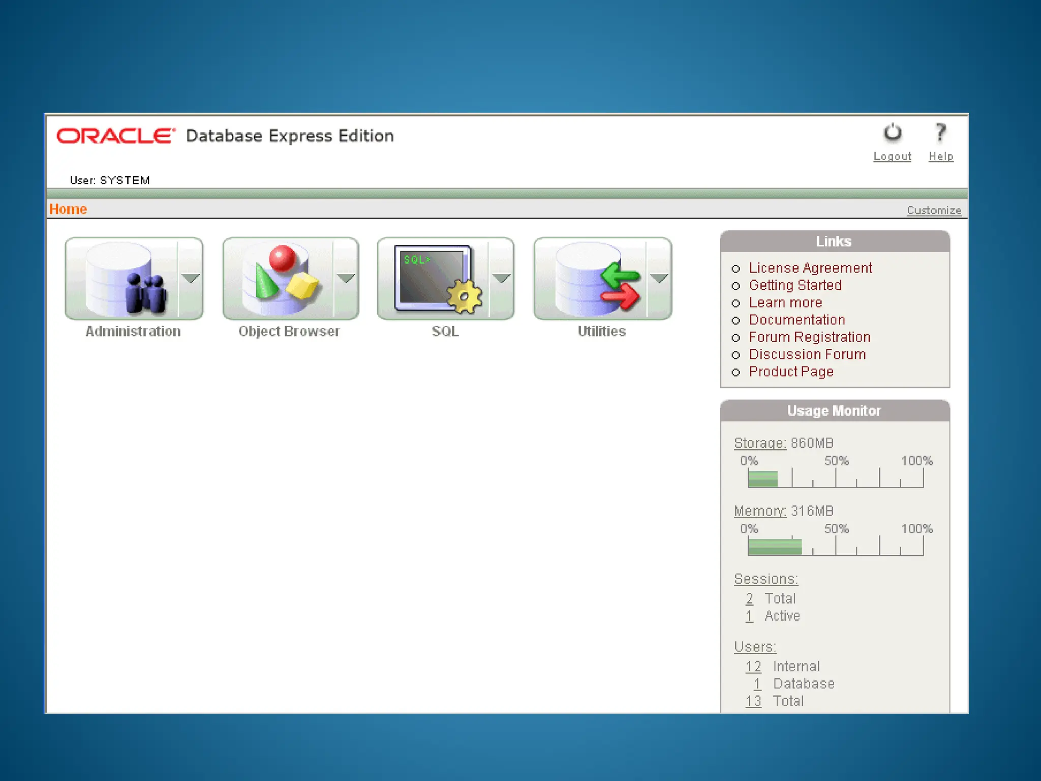
Task: Expand the Object Browser dropdown arrow
Action: click(346, 279)
